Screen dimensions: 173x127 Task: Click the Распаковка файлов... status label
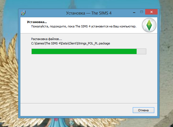(x=47, y=39)
